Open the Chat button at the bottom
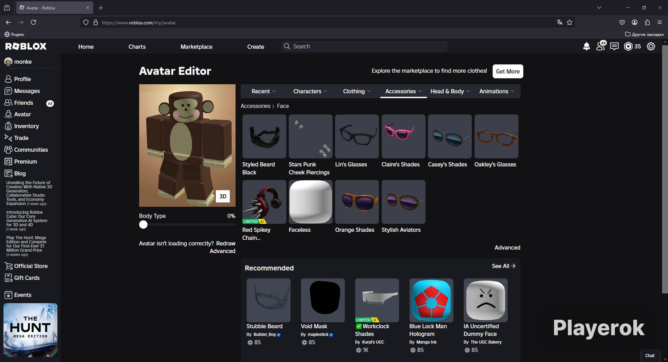This screenshot has height=362, width=668. (x=650, y=355)
